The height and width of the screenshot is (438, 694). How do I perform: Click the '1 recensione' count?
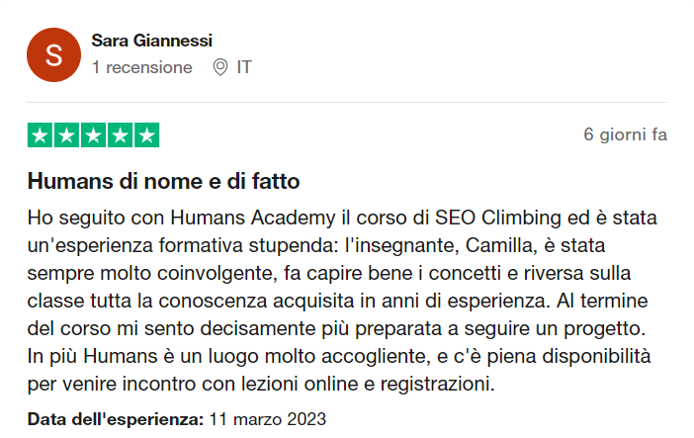pyautogui.click(x=142, y=67)
